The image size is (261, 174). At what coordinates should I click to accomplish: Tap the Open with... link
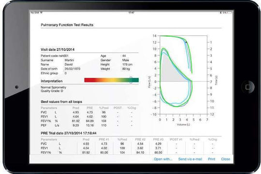pos(163,159)
